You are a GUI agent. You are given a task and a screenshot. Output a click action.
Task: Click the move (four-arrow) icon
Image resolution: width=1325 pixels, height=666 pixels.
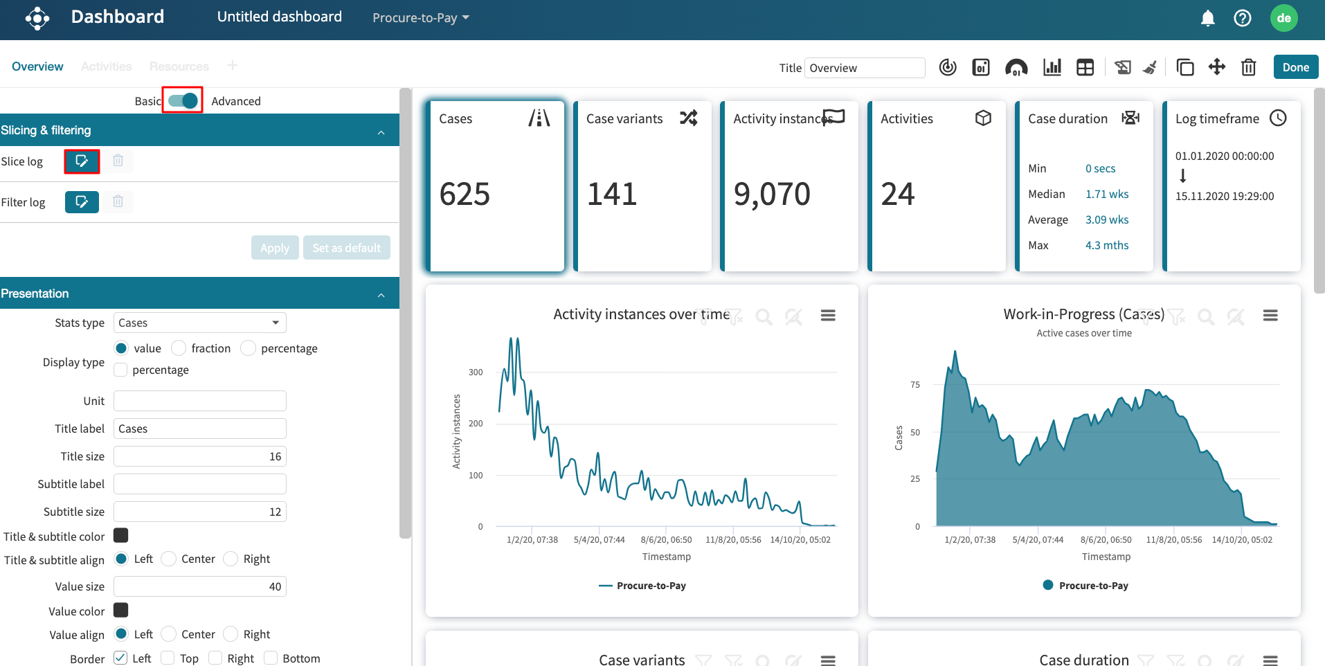tap(1216, 67)
